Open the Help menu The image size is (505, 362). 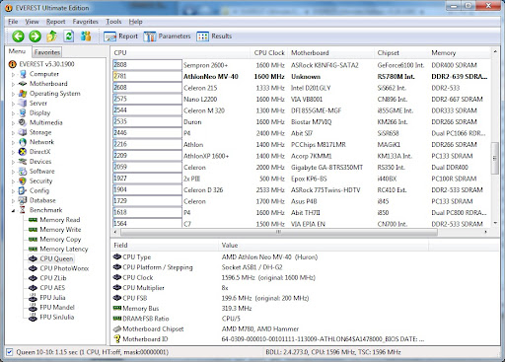(135, 22)
